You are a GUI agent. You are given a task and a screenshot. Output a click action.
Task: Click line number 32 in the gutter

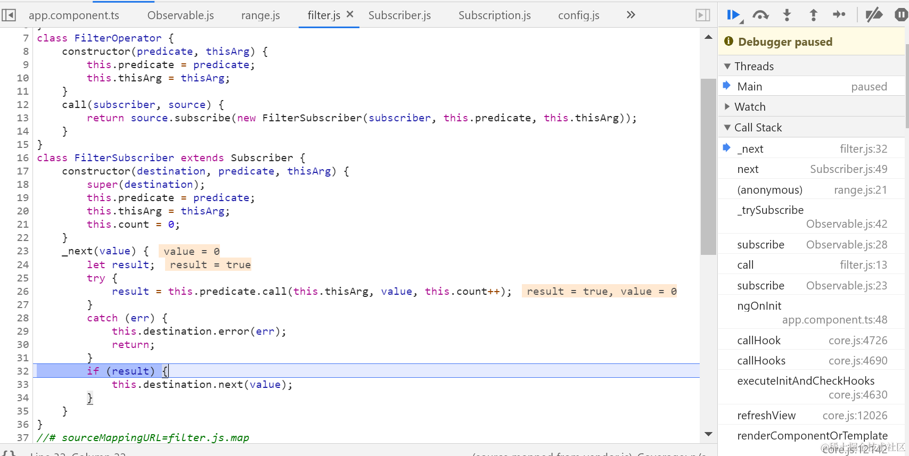22,371
